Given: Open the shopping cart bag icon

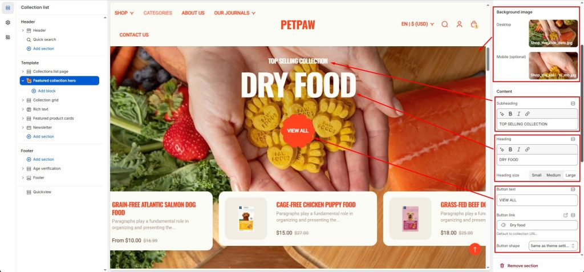Looking at the screenshot, I should (474, 24).
